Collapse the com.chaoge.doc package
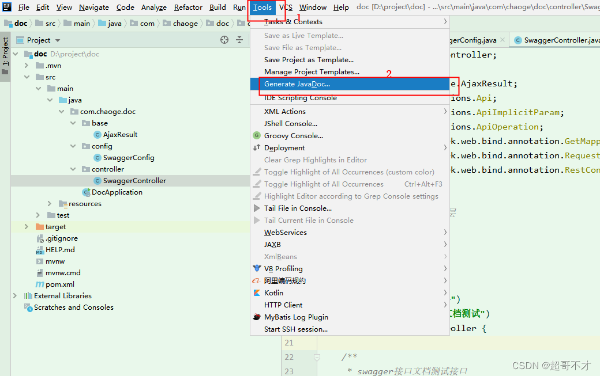The width and height of the screenshot is (600, 376). point(62,112)
